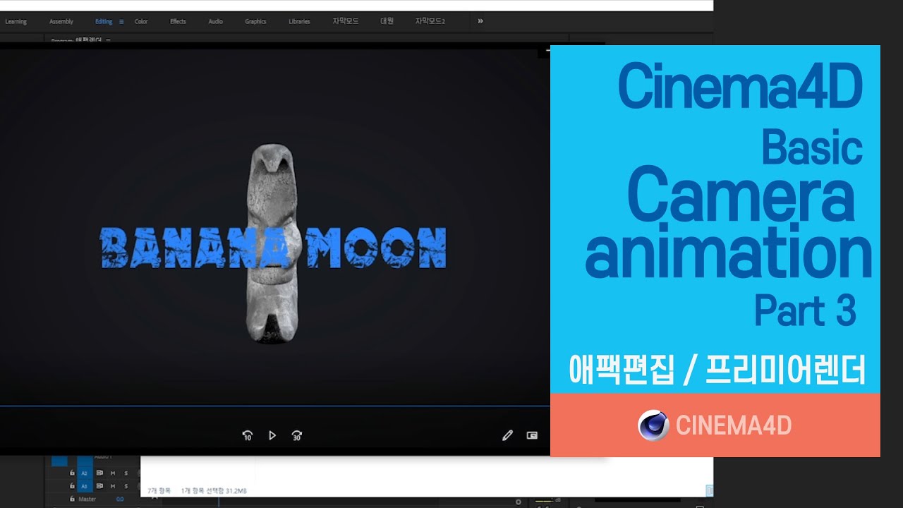Toggle A3 track targeting
The height and width of the screenshot is (508, 903).
coord(85,486)
